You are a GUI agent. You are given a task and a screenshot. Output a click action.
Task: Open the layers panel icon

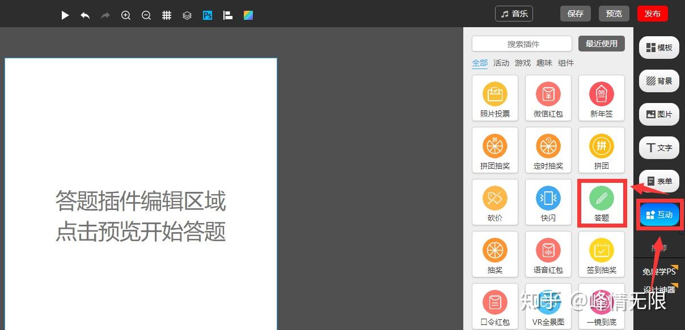(x=187, y=15)
